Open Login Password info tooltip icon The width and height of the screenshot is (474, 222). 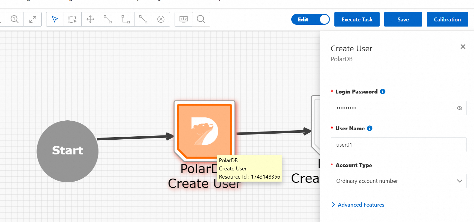click(x=383, y=91)
